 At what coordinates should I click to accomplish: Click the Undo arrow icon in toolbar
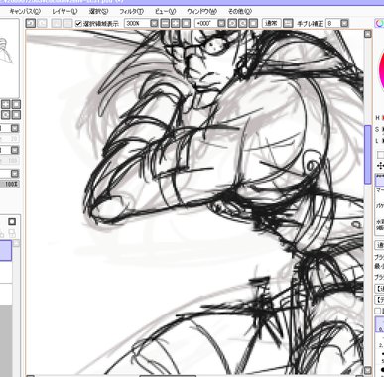[31, 23]
